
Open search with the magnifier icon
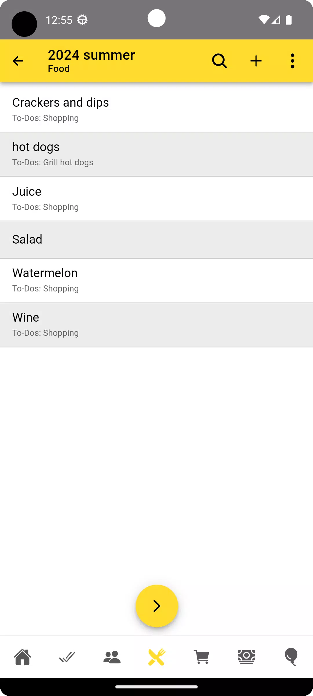pyautogui.click(x=219, y=61)
